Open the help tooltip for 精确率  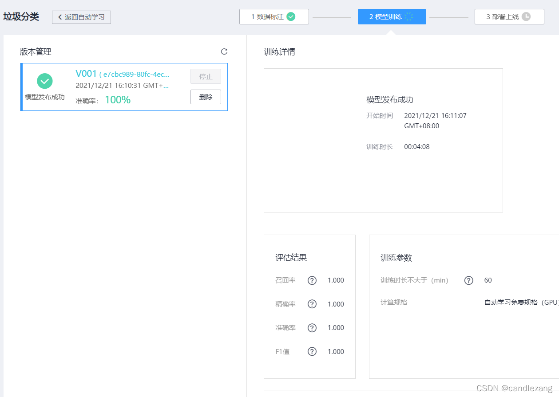click(x=312, y=304)
